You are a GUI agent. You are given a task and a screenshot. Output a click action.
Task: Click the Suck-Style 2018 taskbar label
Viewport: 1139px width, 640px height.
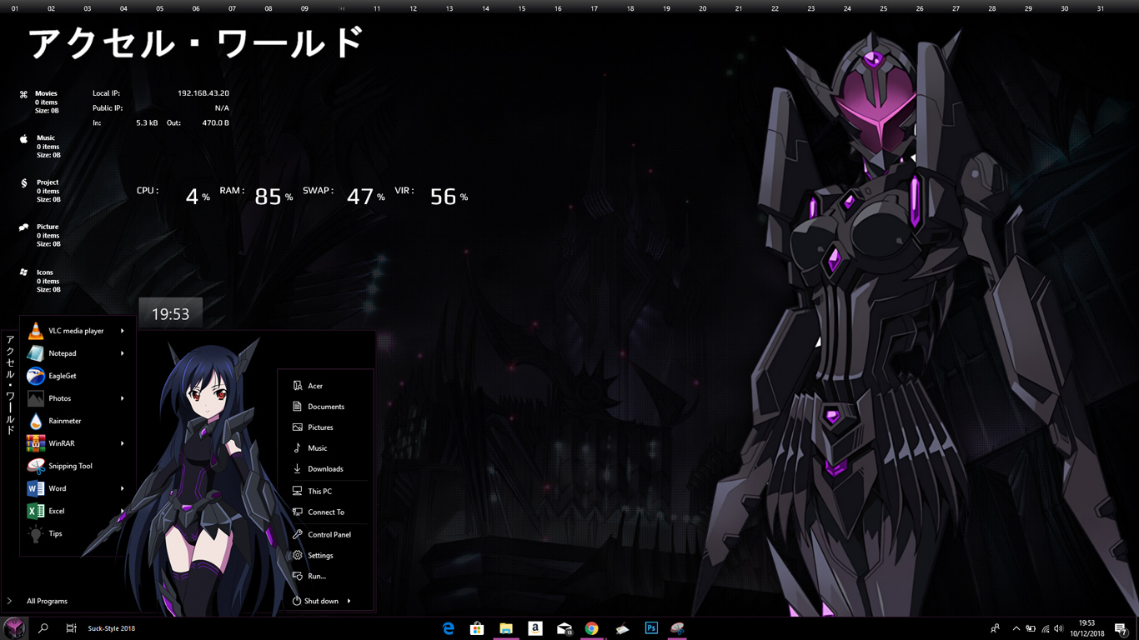pyautogui.click(x=112, y=628)
